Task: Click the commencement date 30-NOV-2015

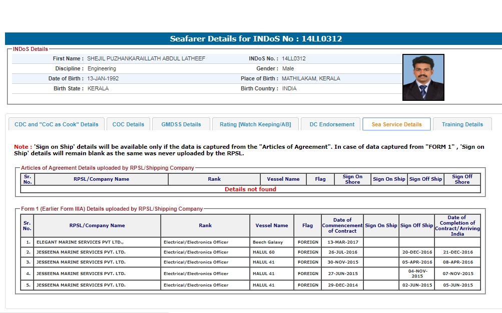Action: pyautogui.click(x=342, y=262)
